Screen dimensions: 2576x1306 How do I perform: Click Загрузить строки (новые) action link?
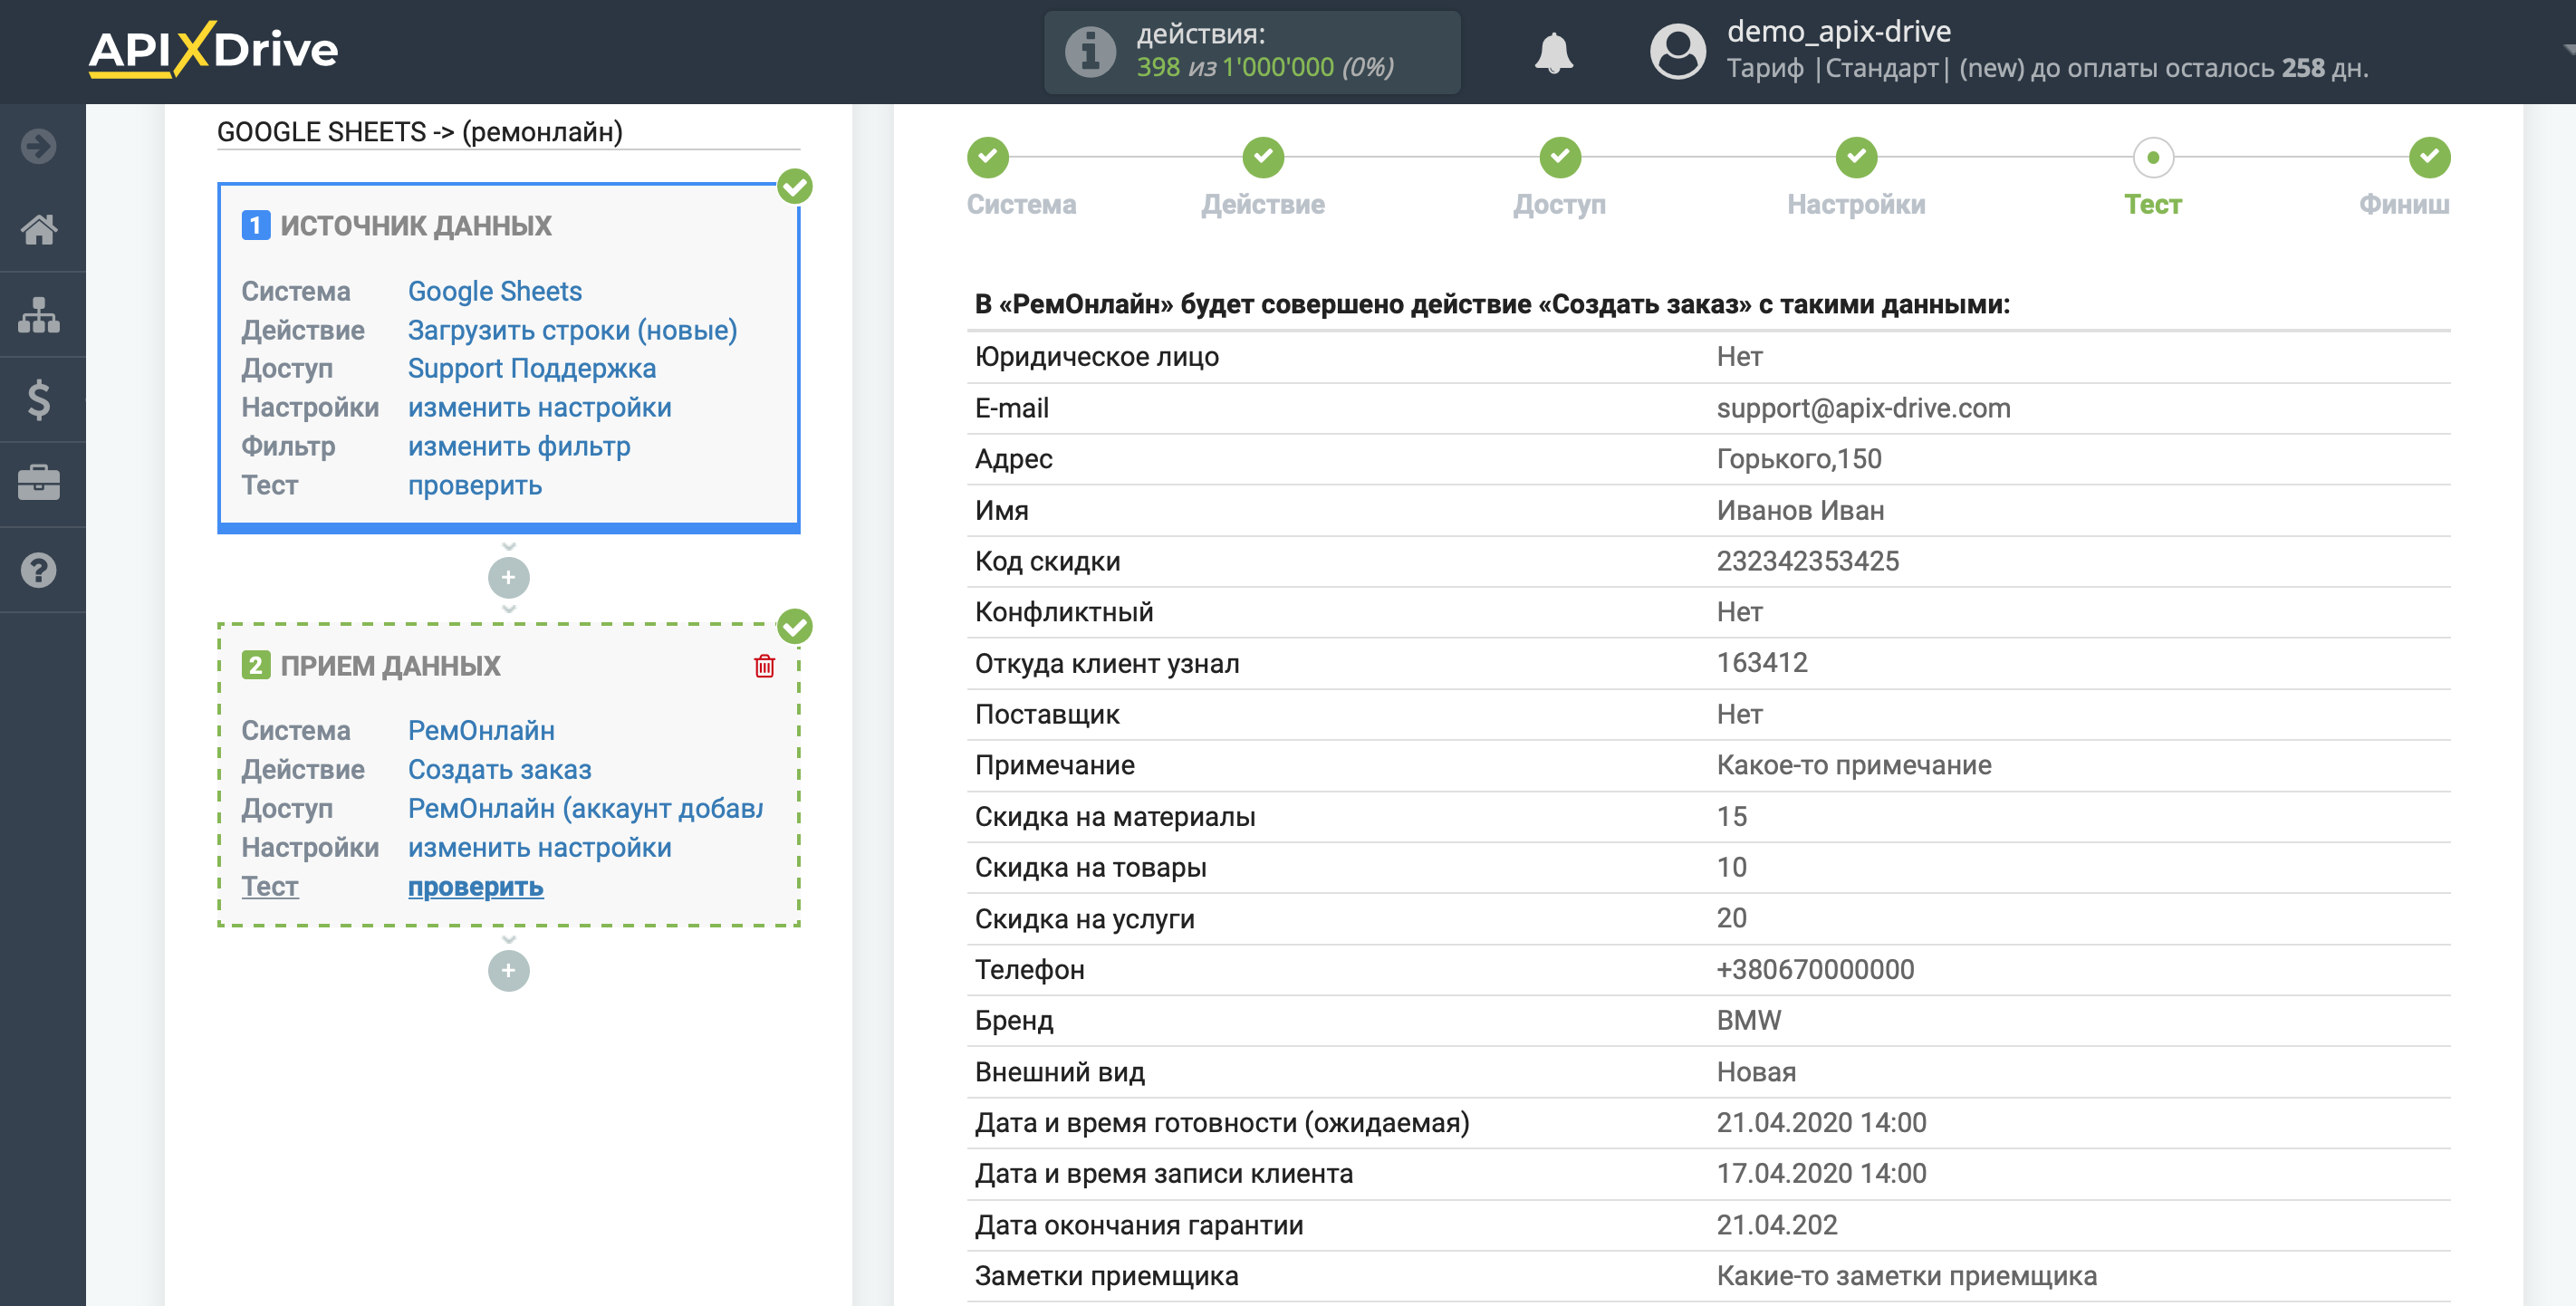coord(572,330)
